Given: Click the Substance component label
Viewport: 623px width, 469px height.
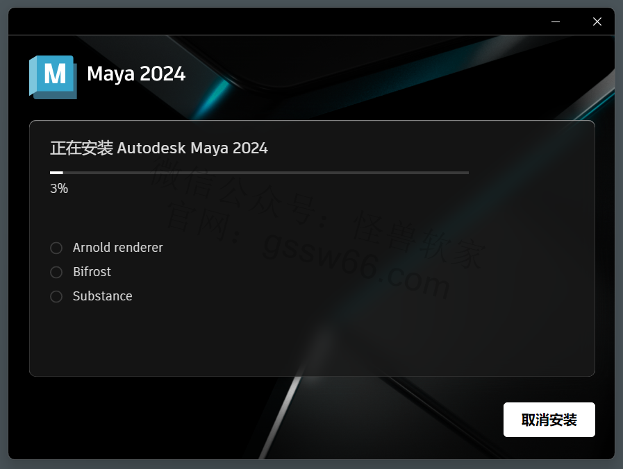Looking at the screenshot, I should click(x=102, y=296).
